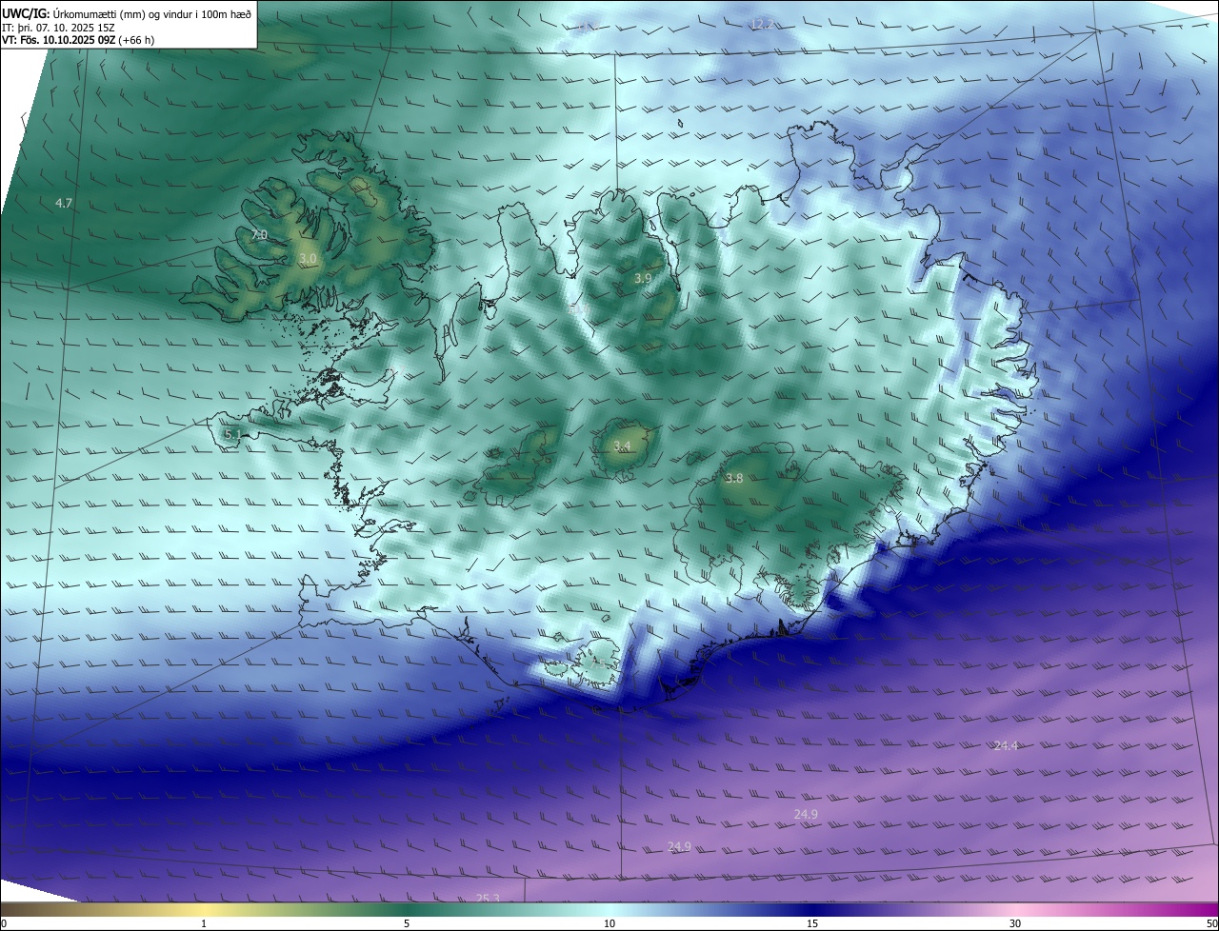Click the 3.0 value label in the Westfjords
Viewport: 1219px width, 931px height.
[x=307, y=258]
